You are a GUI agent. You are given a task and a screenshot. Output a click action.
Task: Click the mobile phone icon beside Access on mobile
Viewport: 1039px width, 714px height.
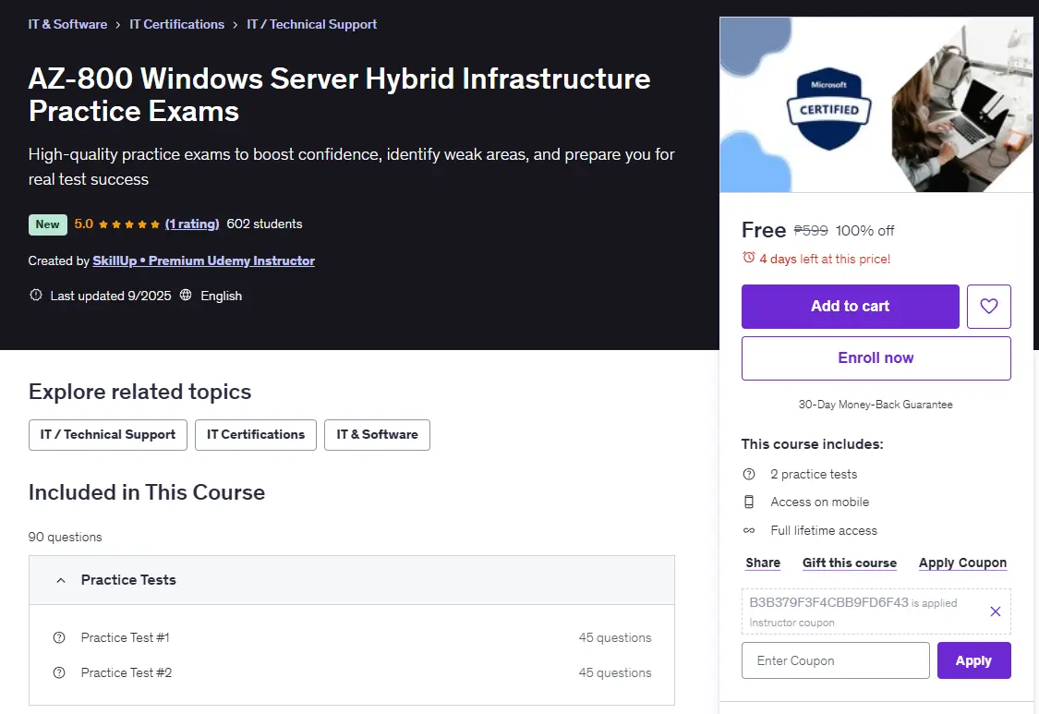(749, 502)
